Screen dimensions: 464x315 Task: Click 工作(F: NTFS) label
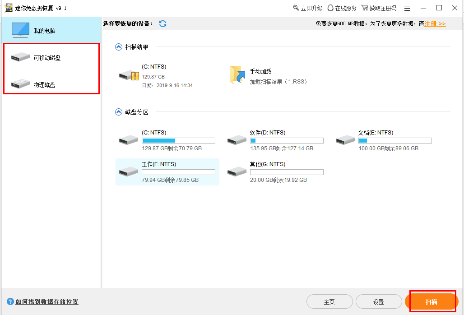(159, 164)
